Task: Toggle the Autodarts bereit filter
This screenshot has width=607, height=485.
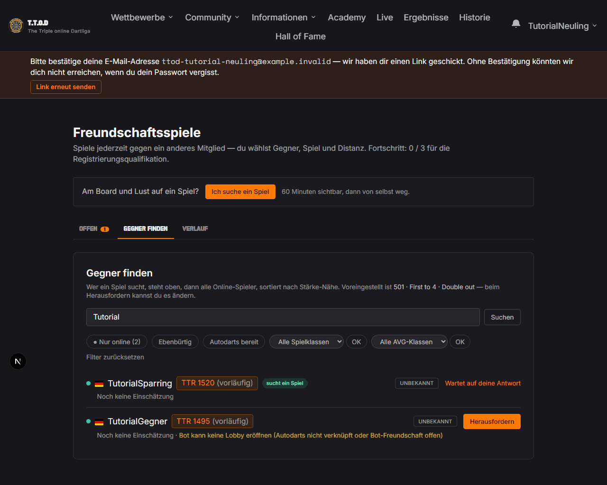Action: (x=234, y=342)
